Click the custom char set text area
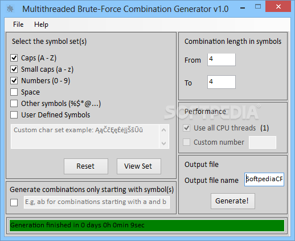Viewport: 295px width, 241px height. tap(85, 136)
